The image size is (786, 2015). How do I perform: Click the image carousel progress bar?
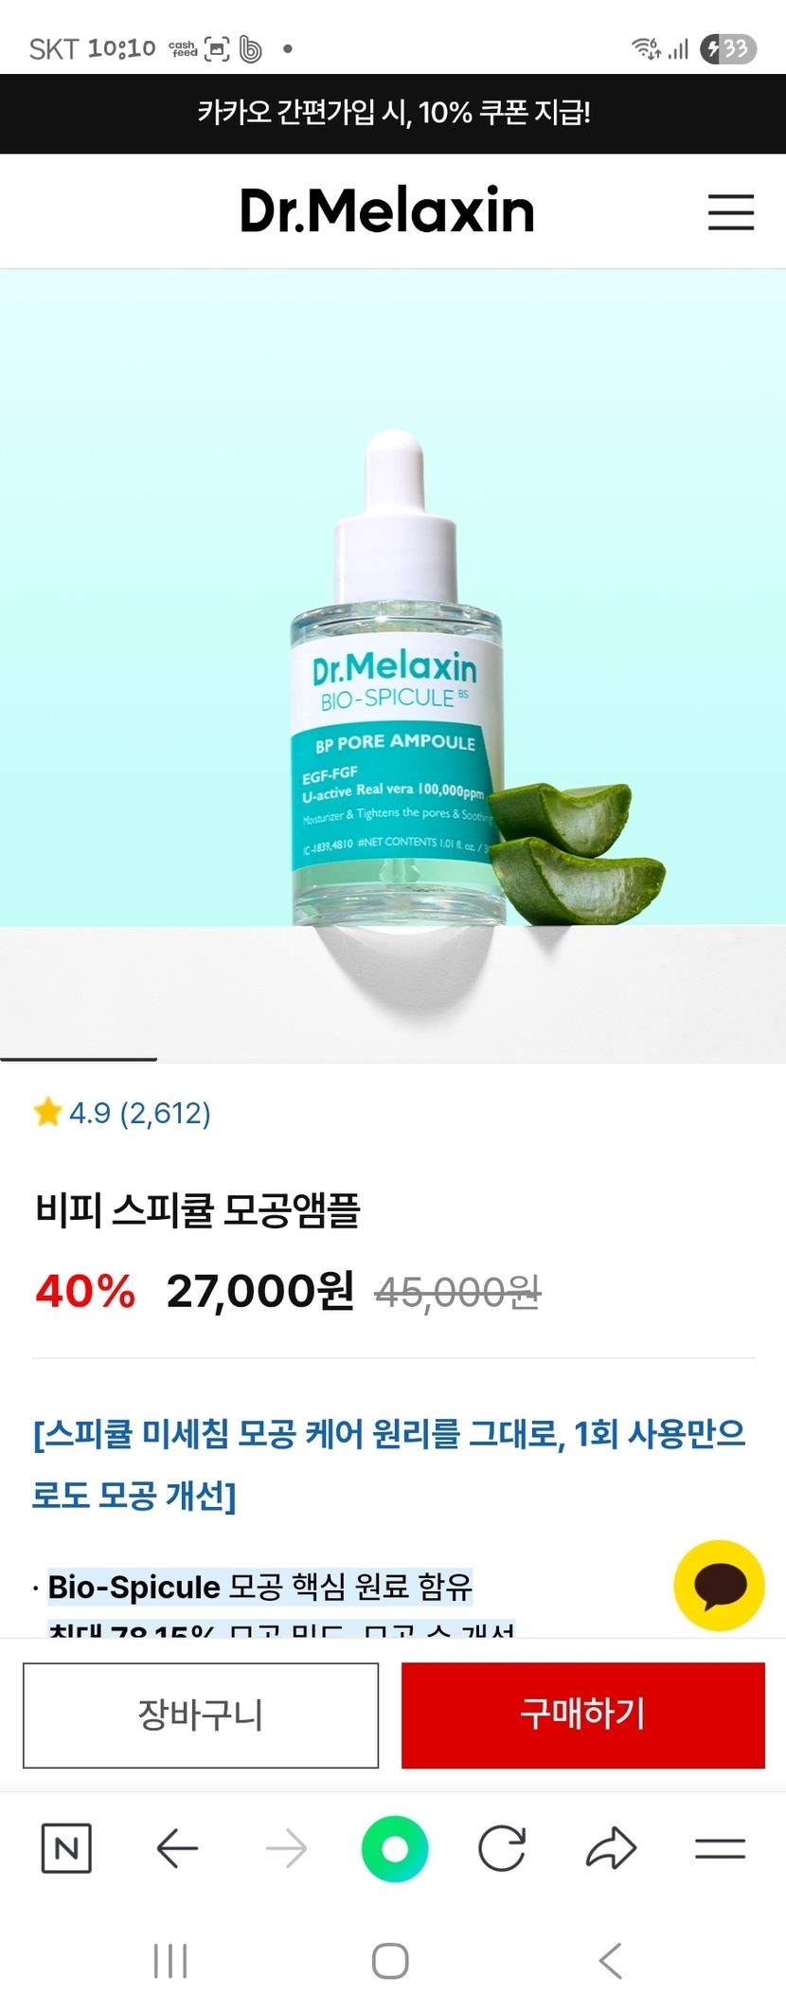coord(393,1060)
